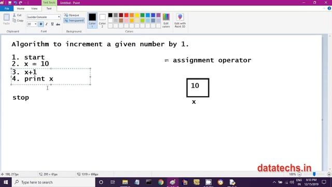The image size is (332, 187).
Task: Redo action using quick access toolbar
Action: [x=21, y=3]
